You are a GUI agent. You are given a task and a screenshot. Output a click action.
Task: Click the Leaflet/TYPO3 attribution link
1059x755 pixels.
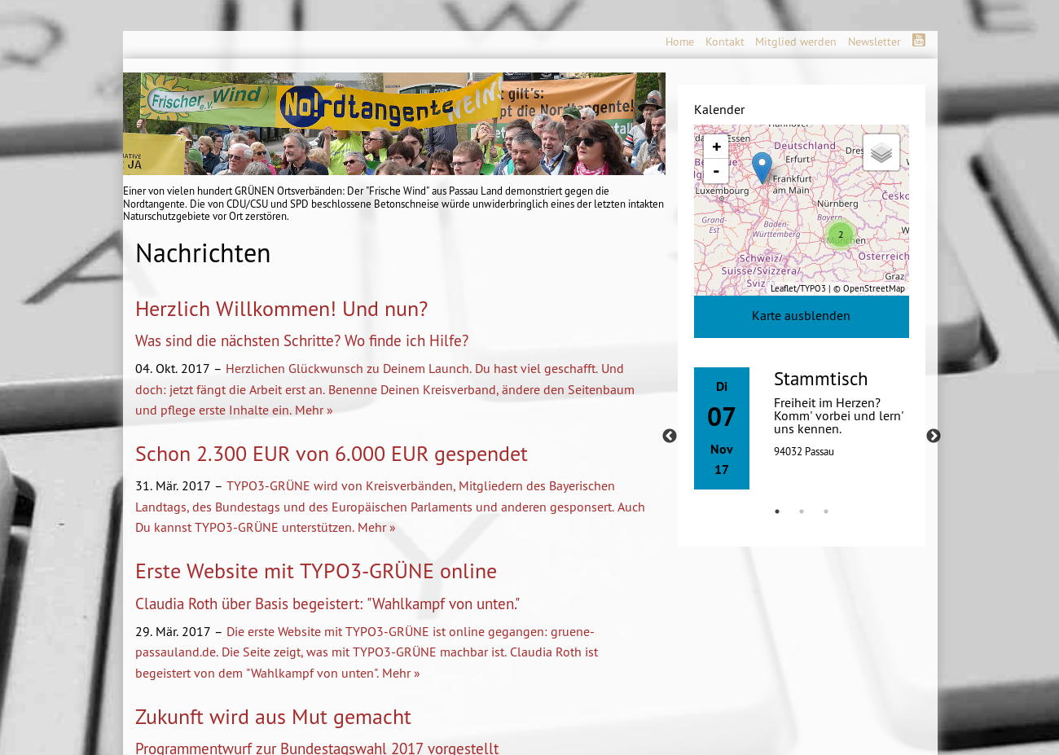[x=798, y=288]
